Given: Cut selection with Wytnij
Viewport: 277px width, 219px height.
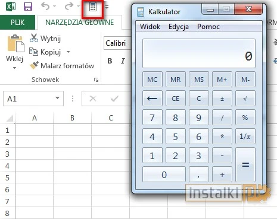Looking at the screenshot, I should 45,38.
